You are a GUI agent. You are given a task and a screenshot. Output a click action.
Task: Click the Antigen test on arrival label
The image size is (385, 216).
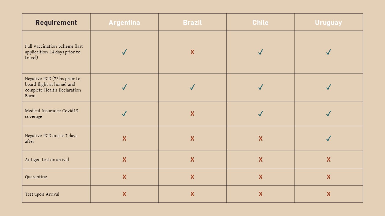coord(47,160)
